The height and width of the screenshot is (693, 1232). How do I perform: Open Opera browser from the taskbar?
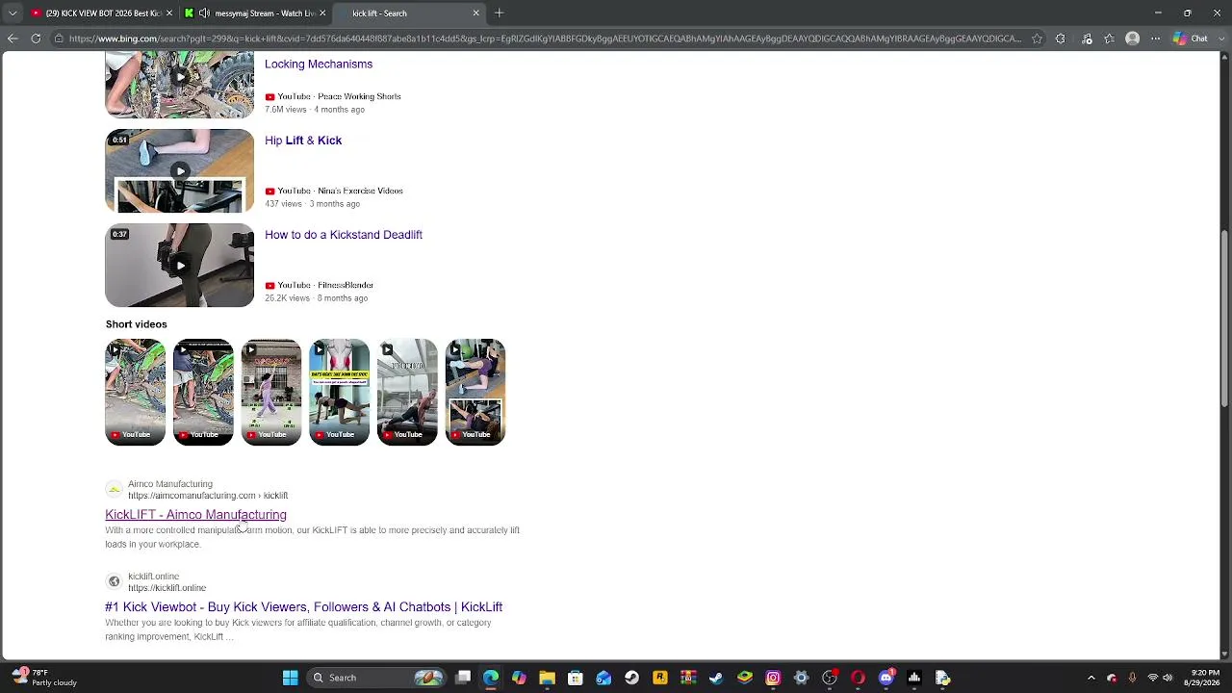tap(858, 678)
